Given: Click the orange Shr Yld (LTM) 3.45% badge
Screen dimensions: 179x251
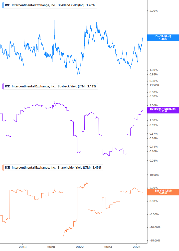Looking at the screenshot, I should click(163, 192).
